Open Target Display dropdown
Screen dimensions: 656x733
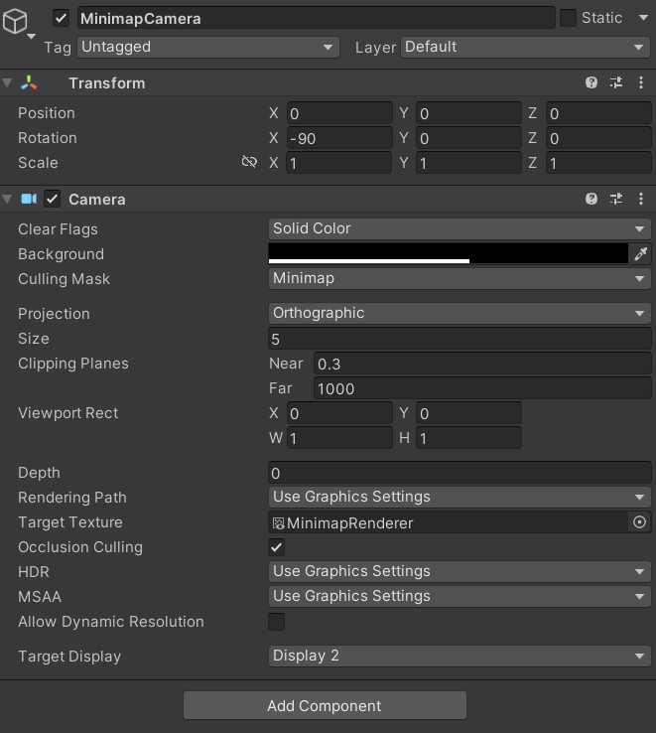pos(459,656)
